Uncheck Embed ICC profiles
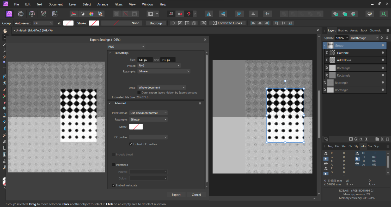The width and height of the screenshot is (391, 207). click(x=131, y=144)
